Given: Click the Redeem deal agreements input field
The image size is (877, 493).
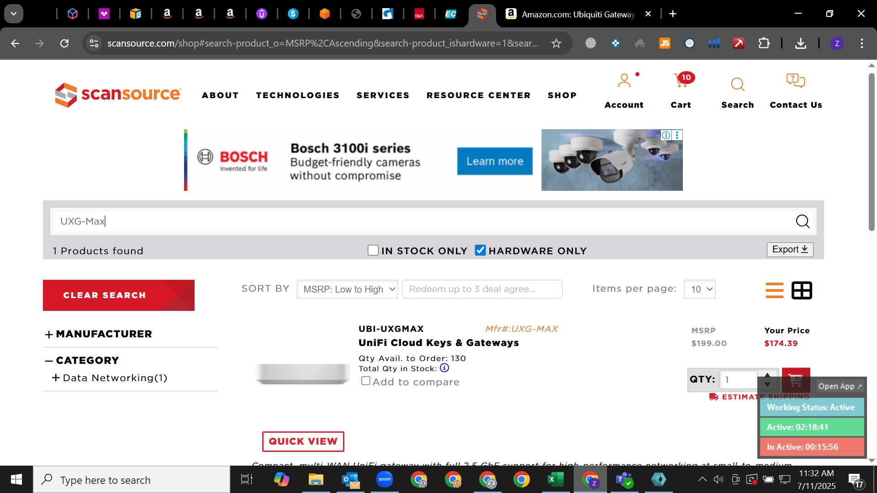Looking at the screenshot, I should 482,289.
